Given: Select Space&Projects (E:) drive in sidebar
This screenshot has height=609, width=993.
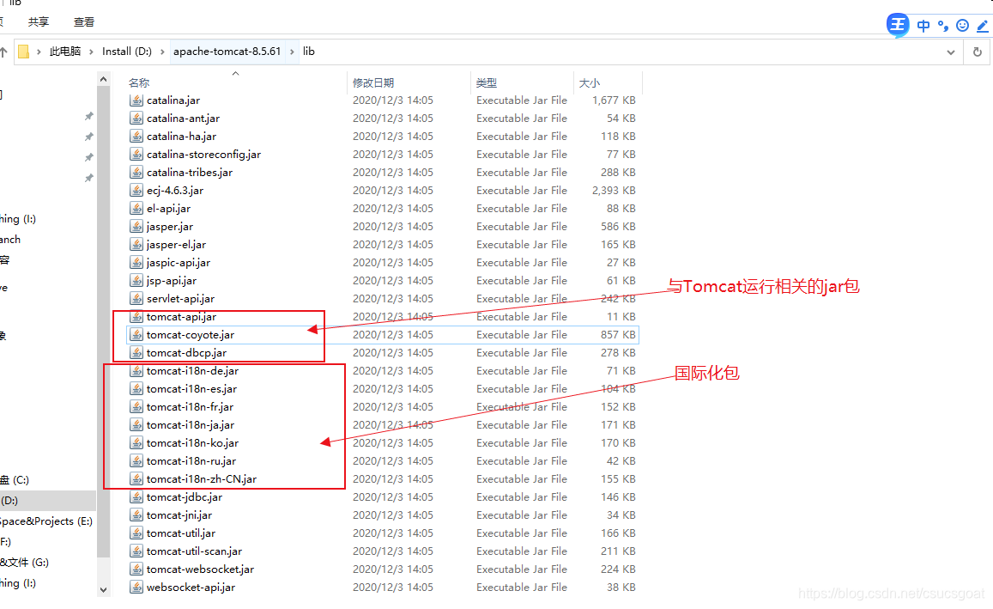Looking at the screenshot, I should 45,521.
